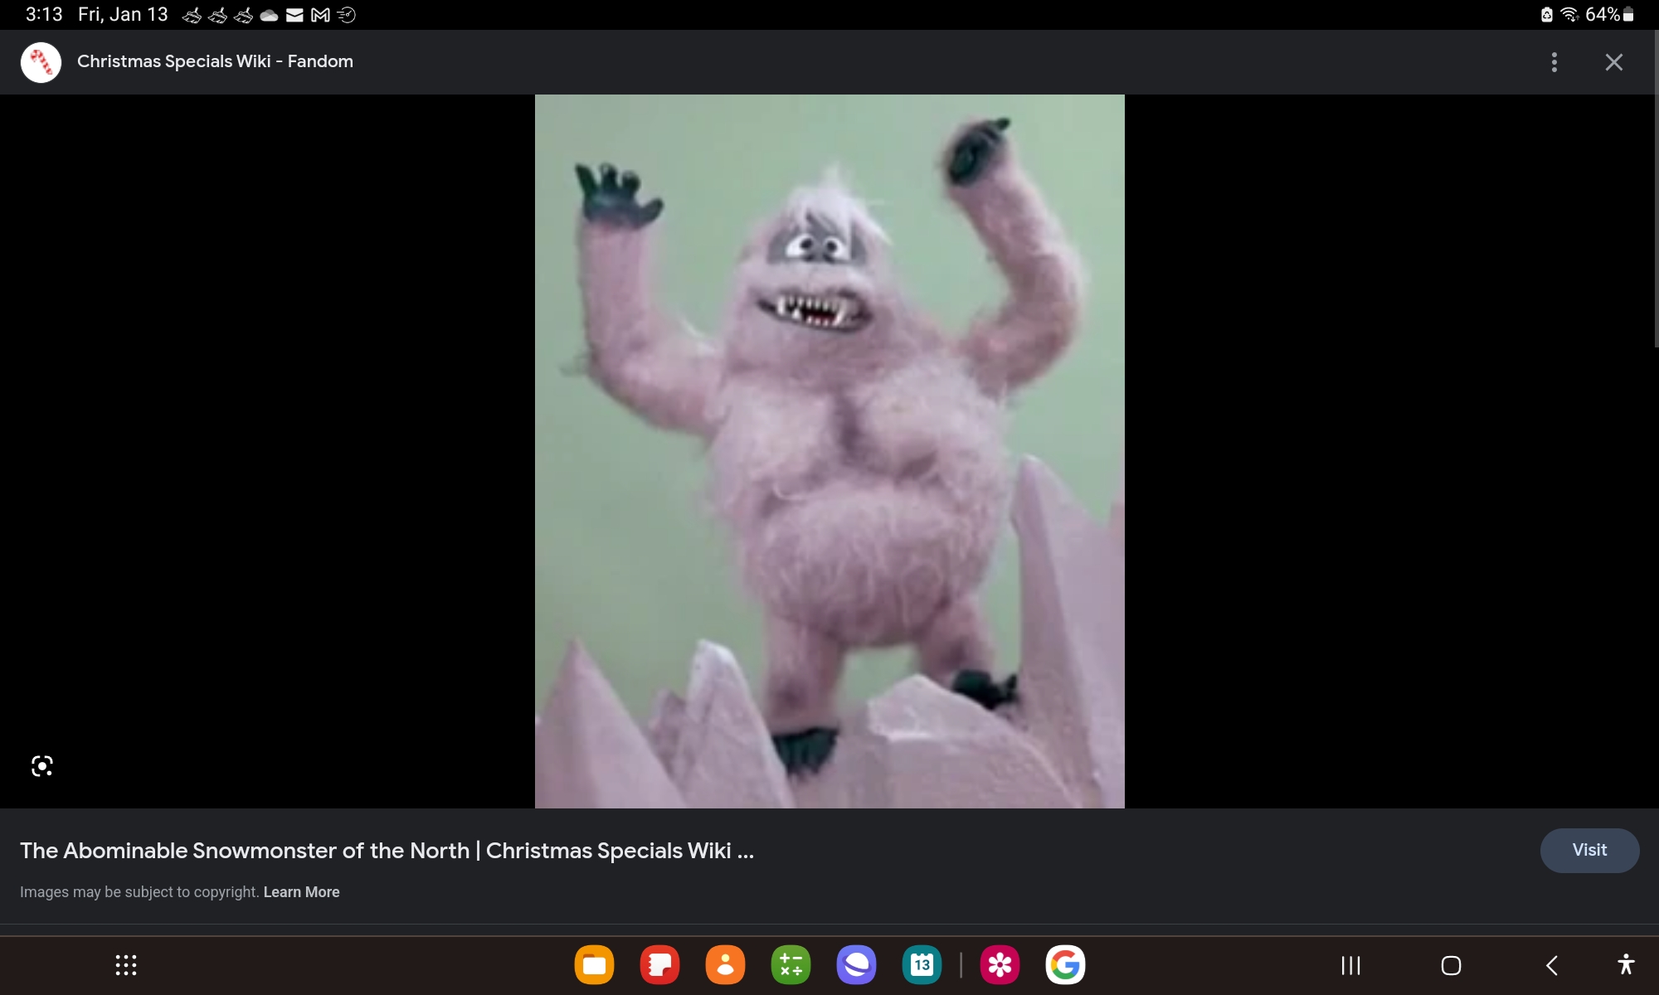Image resolution: width=1659 pixels, height=995 pixels.
Task: Launch Samsung Notes from taskbar
Action: 659,965
